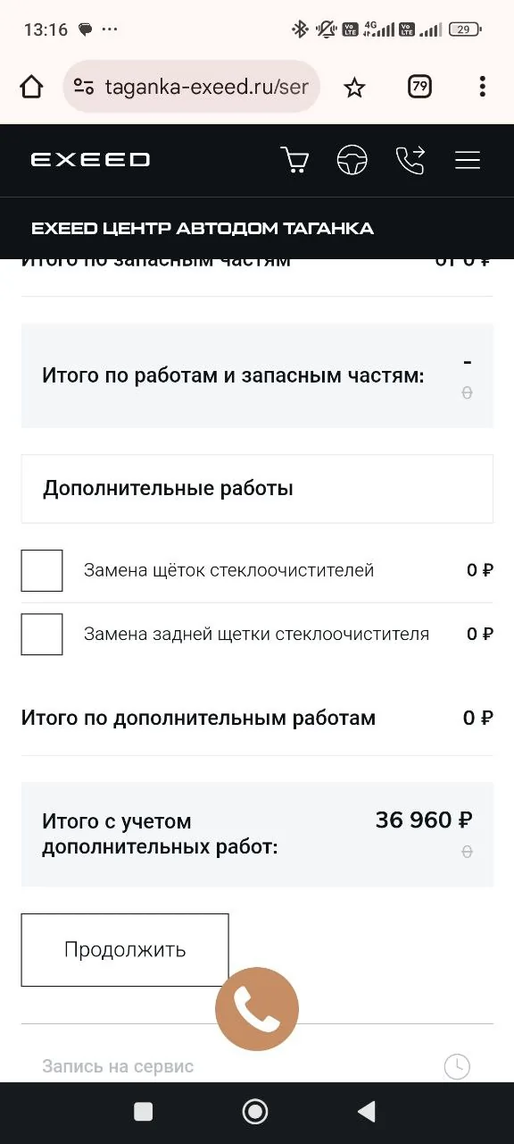Open the hamburger menu
Image resolution: width=514 pixels, height=1144 pixels.
pos(468,160)
